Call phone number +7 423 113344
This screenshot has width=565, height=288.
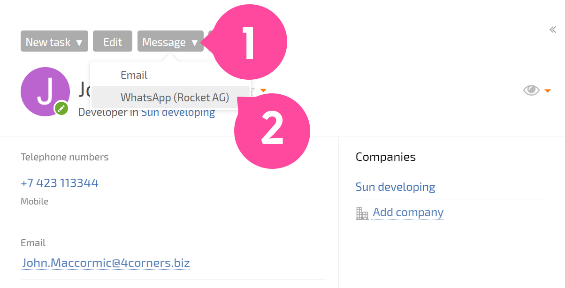[60, 183]
